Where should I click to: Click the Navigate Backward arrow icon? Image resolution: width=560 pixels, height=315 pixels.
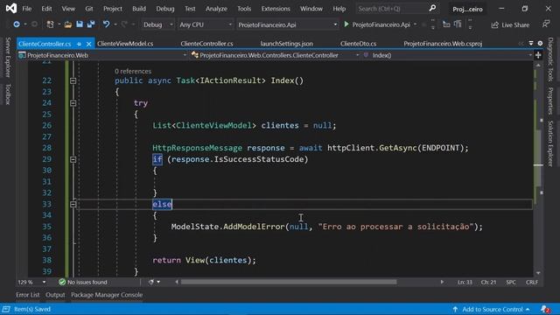(x=17, y=24)
